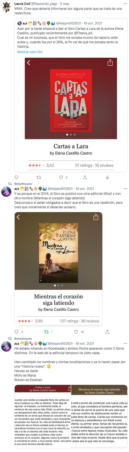This screenshot has height=452, width=129.
Task: Retweet Laura Coll's tweet
Action: [x=39, y=177]
